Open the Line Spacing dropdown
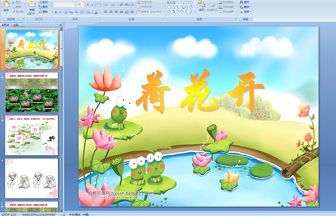 132,5
